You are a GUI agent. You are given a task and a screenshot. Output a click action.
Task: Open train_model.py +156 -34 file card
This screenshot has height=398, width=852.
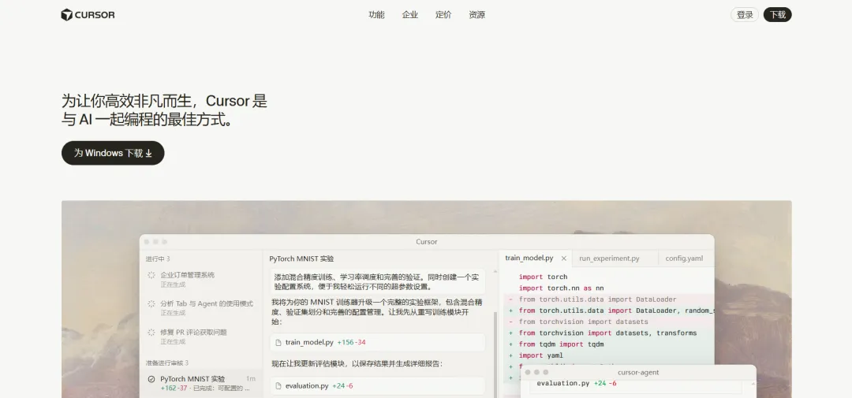(378, 343)
